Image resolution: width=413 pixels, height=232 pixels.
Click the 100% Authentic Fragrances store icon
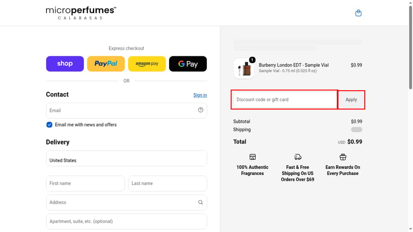[253, 157]
